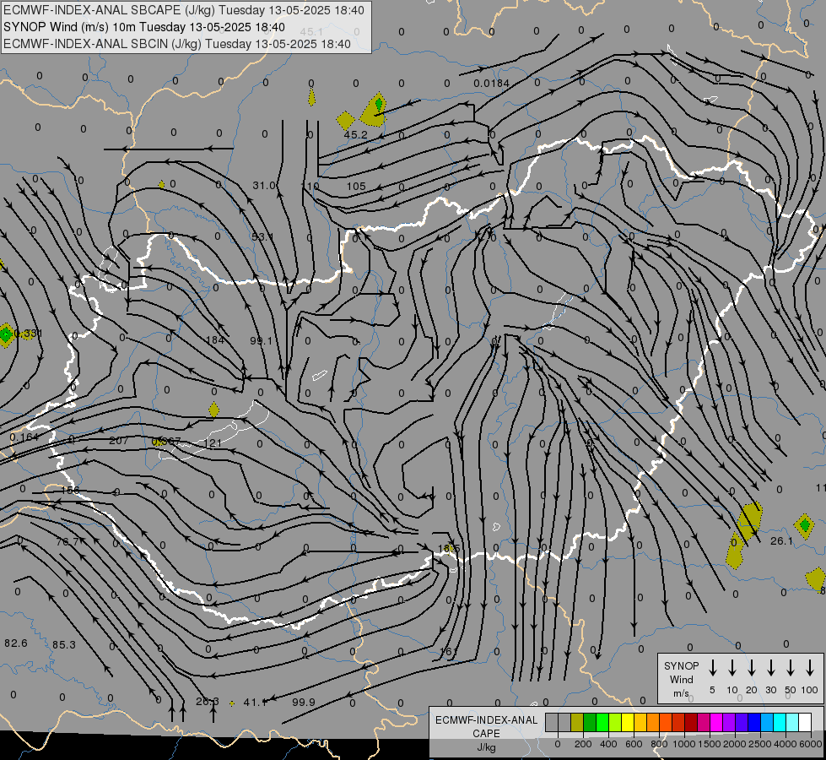826x760 pixels.
Task: Click the 6000 tick label on CAPE scale
Action: [812, 744]
